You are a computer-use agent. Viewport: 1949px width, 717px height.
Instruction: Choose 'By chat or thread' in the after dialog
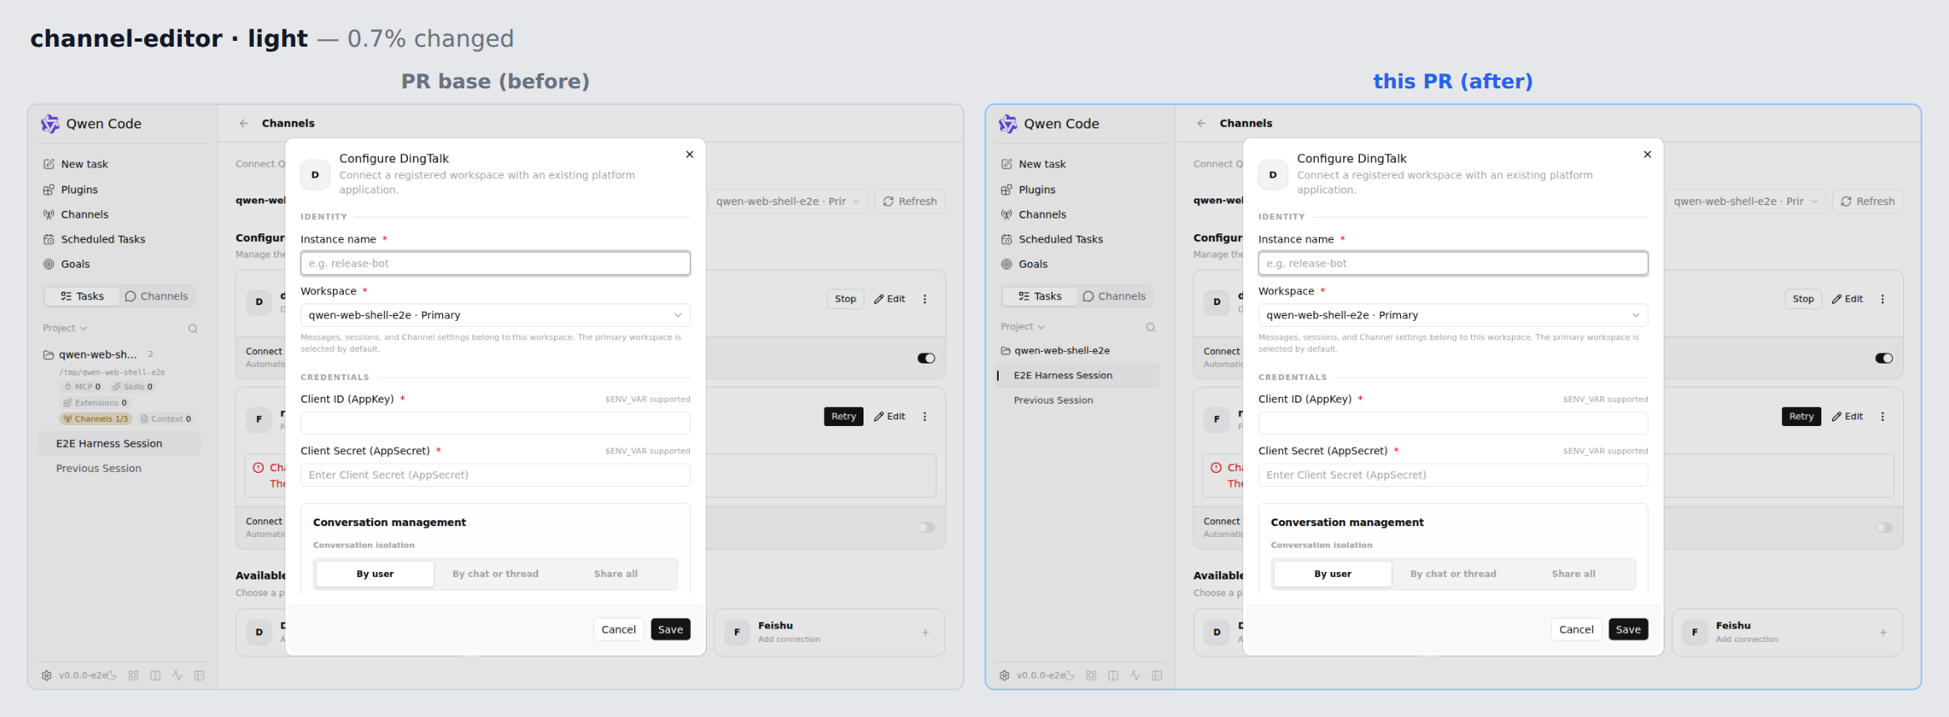coord(1453,574)
